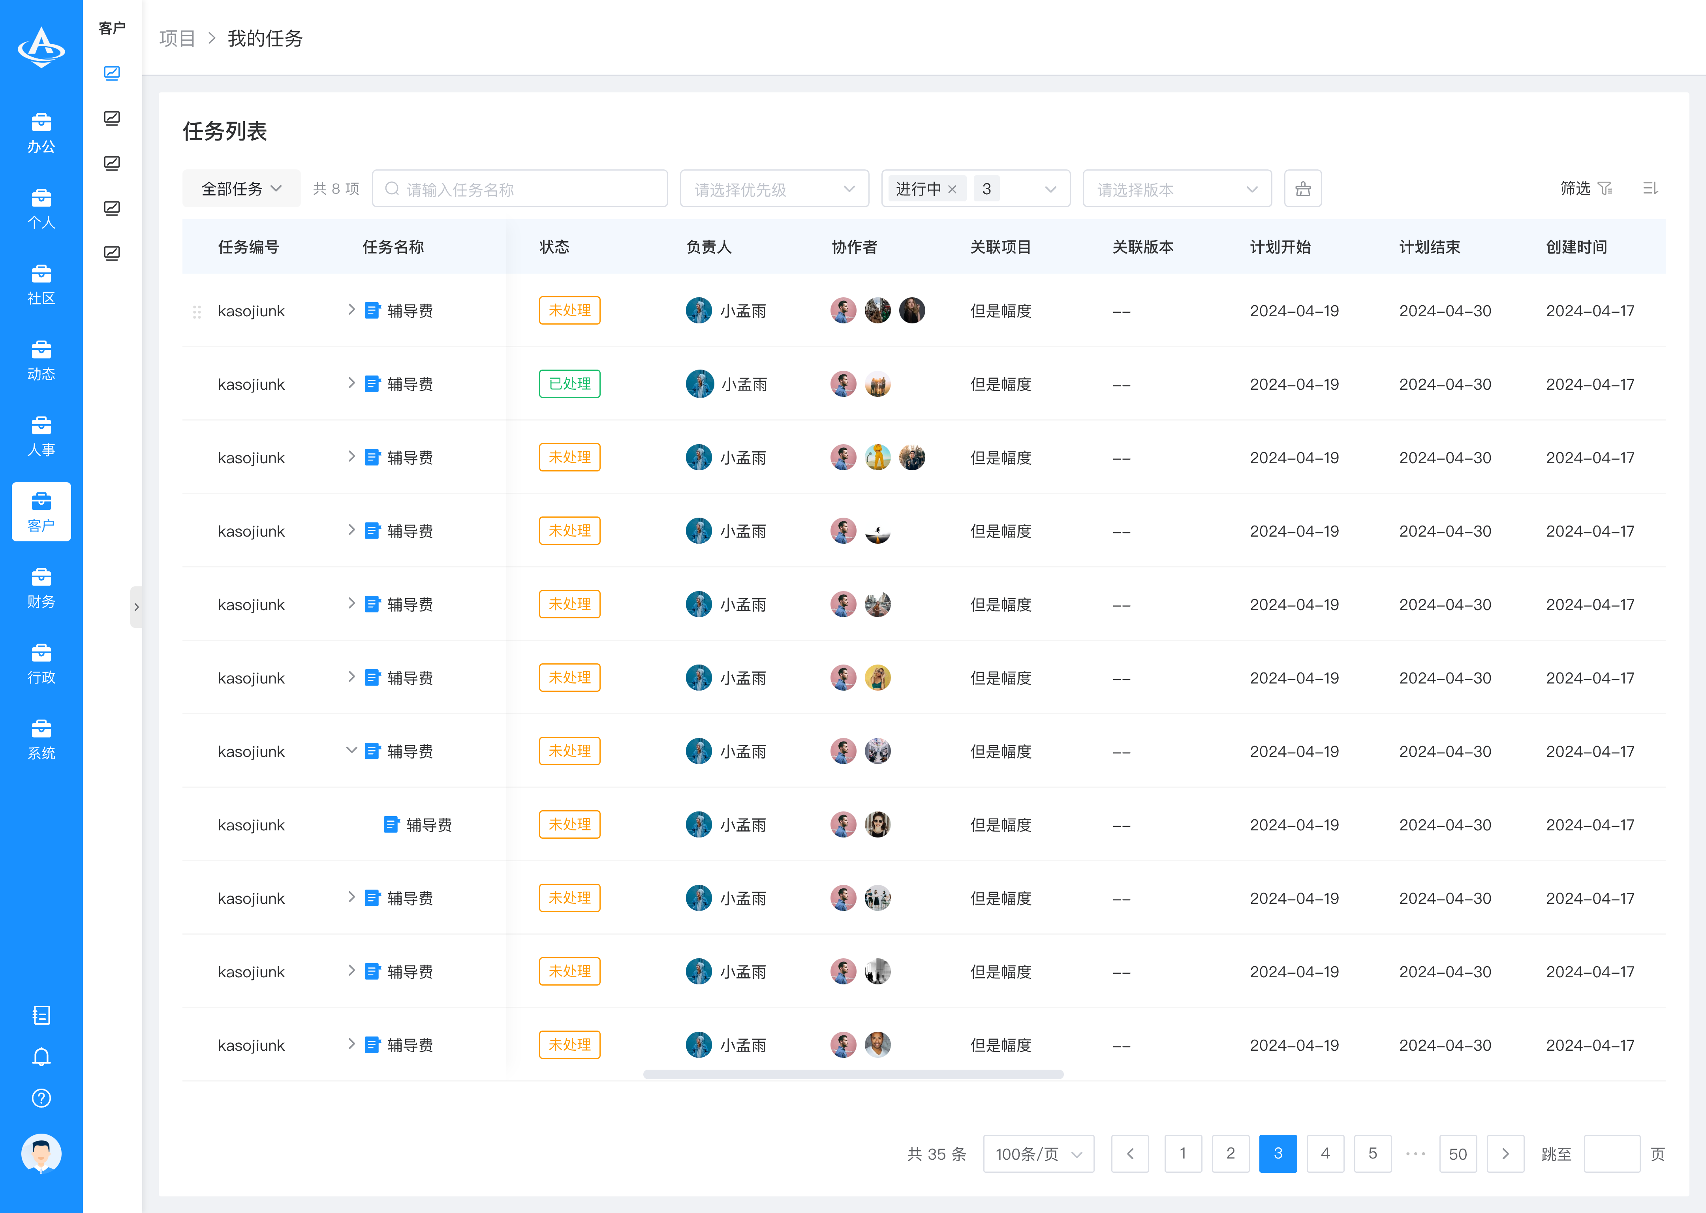Click the column settings icon beside 筛选
The height and width of the screenshot is (1213, 1706).
[x=1651, y=188]
